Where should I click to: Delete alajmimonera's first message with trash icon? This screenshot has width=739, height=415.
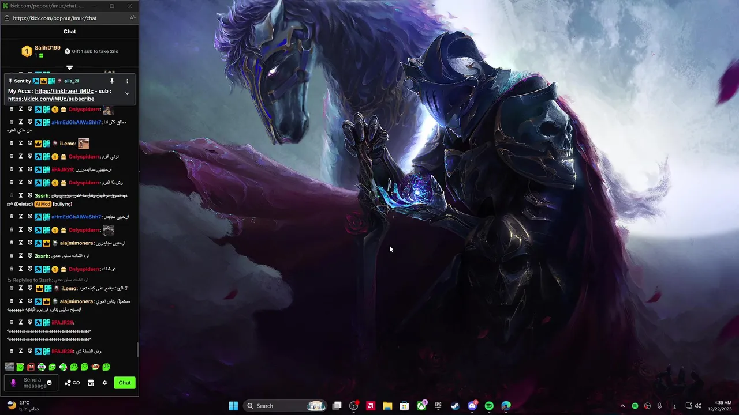[x=12, y=243]
